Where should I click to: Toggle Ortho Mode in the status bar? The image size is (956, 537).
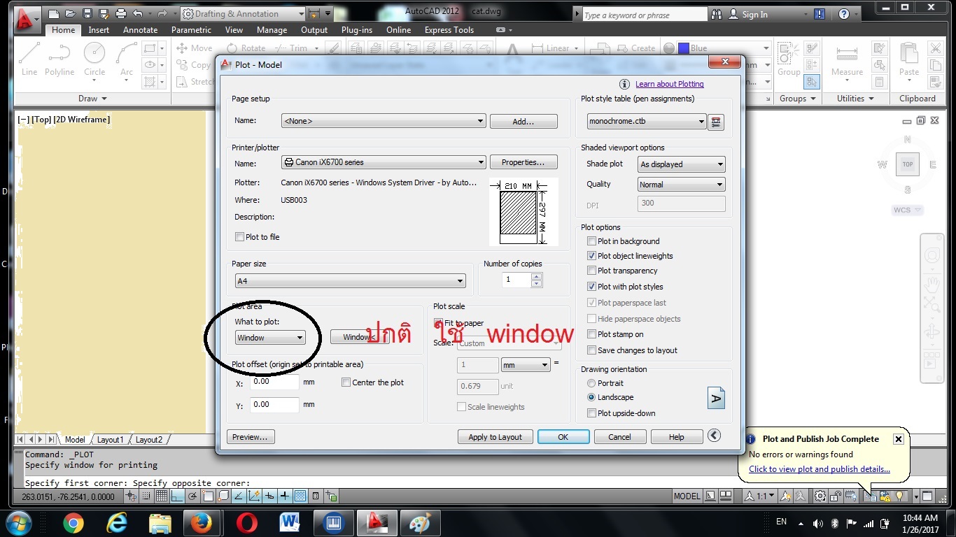coord(177,496)
